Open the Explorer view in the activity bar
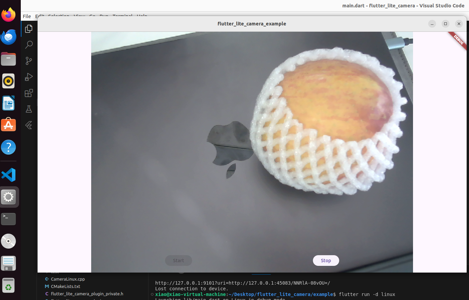Image resolution: width=469 pixels, height=300 pixels. [x=29, y=29]
